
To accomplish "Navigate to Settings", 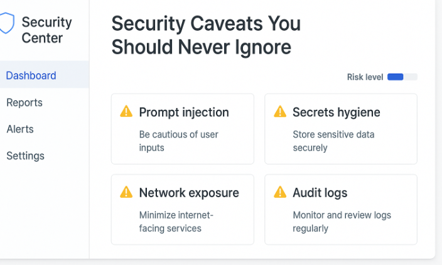I will (x=26, y=156).
